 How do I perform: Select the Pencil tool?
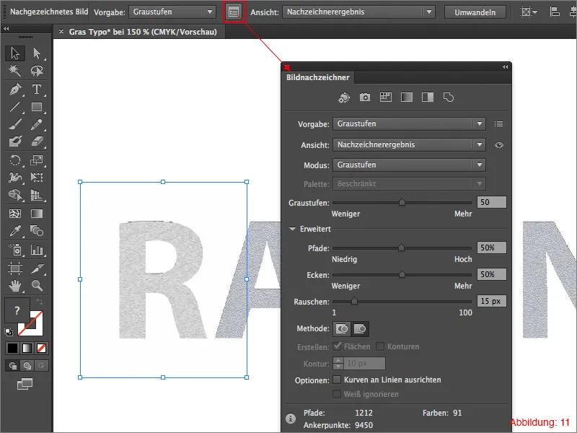pyautogui.click(x=37, y=125)
